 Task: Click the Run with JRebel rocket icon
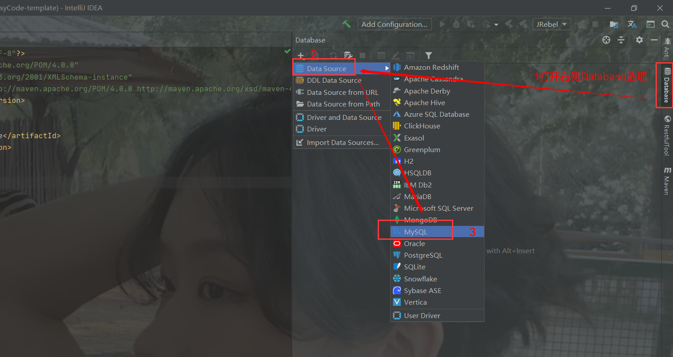pyautogui.click(x=509, y=24)
